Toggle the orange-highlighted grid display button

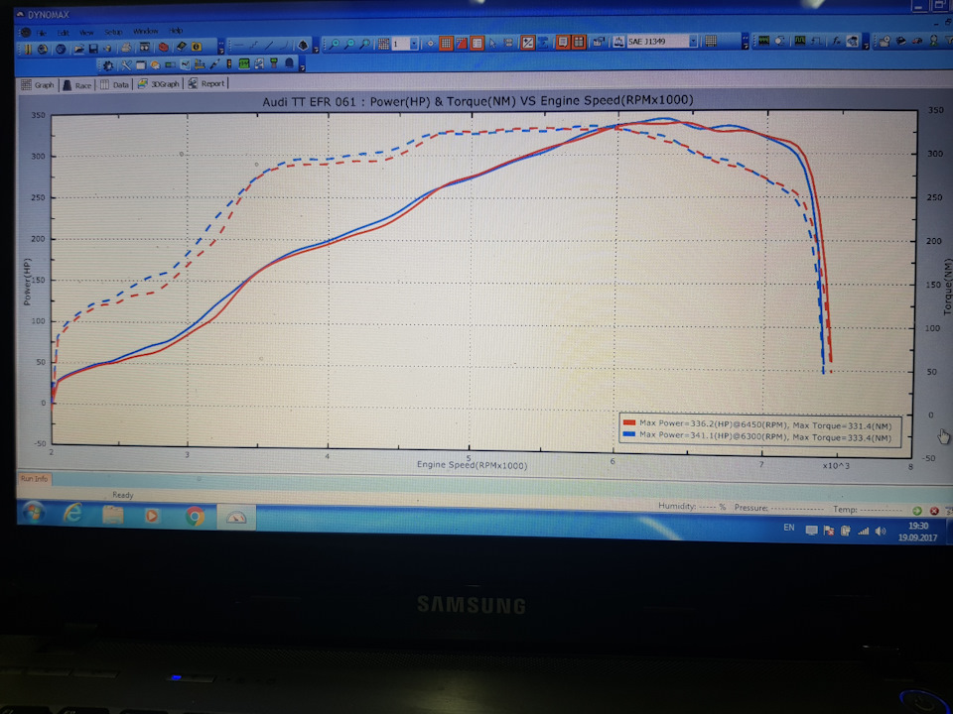(446, 44)
